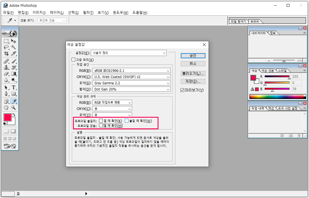The width and height of the screenshot is (309, 198).
Task: Open Dot Gain 20% dropdown
Action: (132, 89)
